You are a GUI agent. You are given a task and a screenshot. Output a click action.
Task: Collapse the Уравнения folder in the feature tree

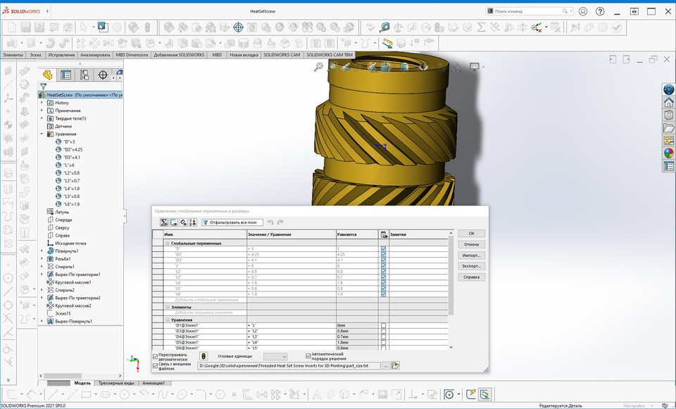(x=42, y=134)
